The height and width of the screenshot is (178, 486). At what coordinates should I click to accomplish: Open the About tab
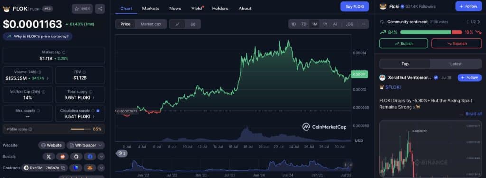(x=245, y=9)
